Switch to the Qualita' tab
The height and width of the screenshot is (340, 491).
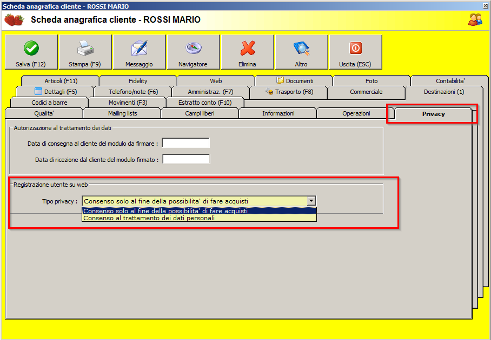[x=44, y=113]
